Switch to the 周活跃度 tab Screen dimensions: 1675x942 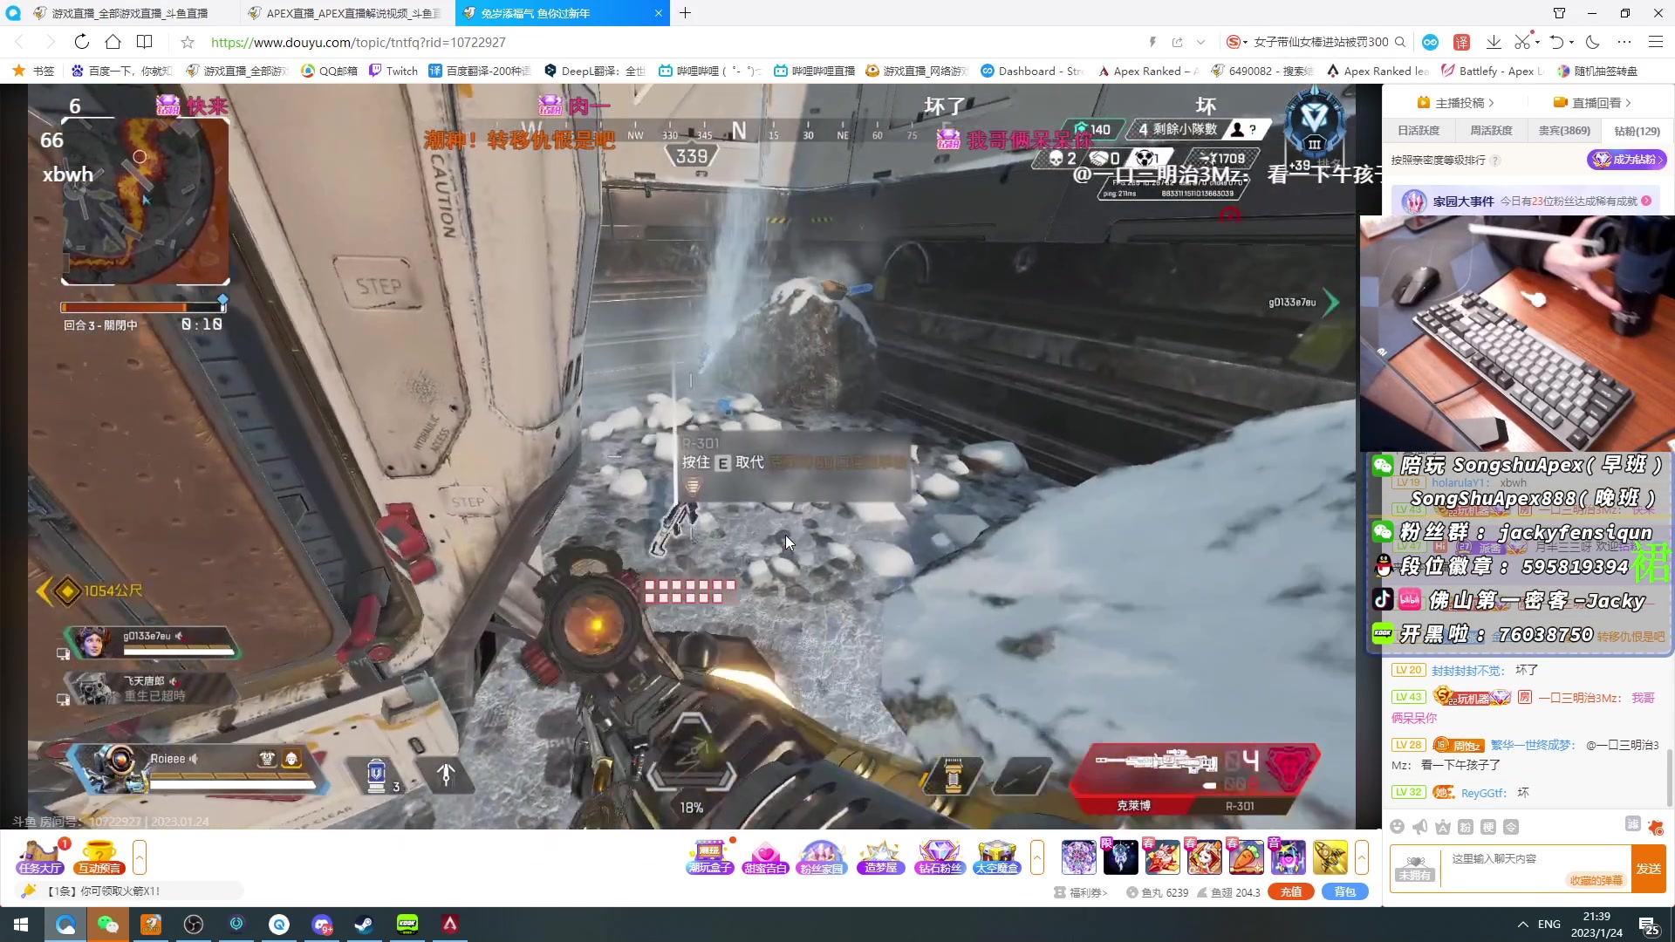(1491, 131)
